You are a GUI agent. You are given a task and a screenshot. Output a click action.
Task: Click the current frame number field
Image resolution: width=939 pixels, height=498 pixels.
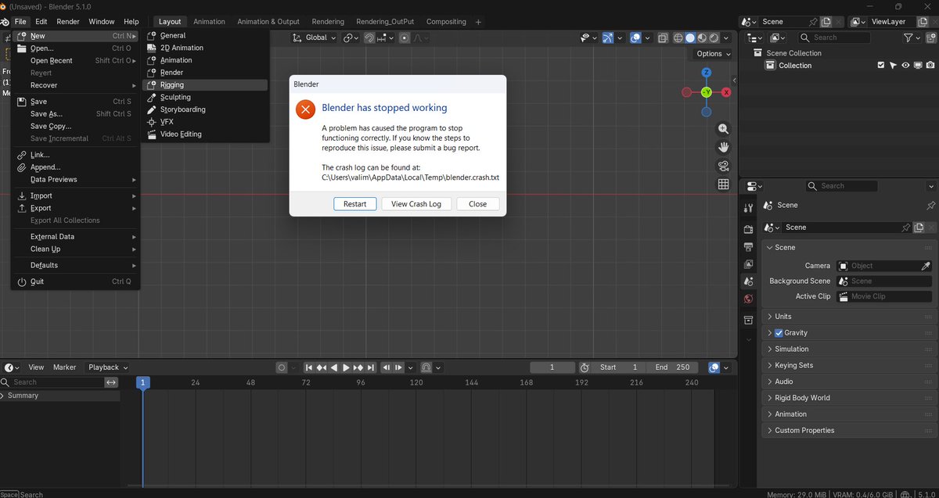552,367
